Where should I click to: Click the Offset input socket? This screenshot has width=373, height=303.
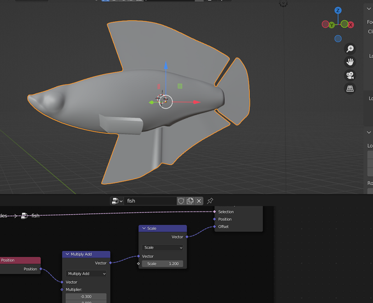coord(214,227)
